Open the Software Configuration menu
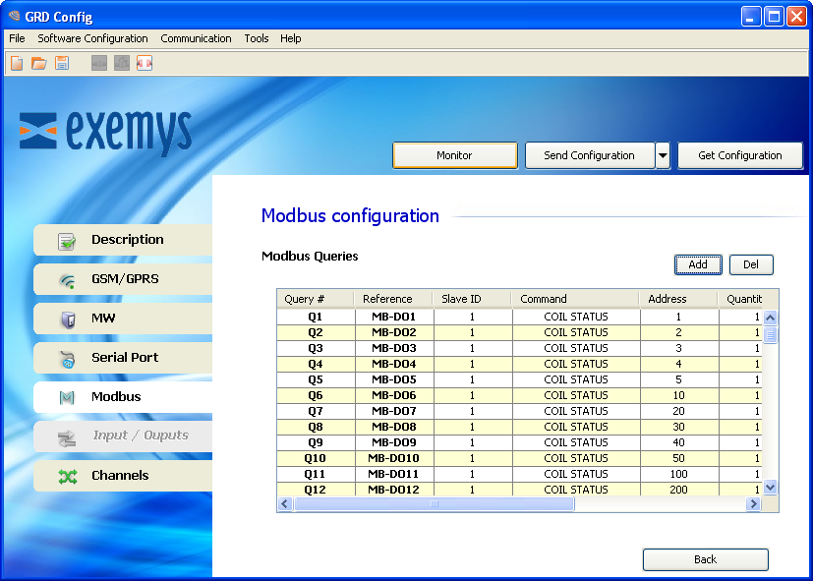813x581 pixels. [x=92, y=38]
